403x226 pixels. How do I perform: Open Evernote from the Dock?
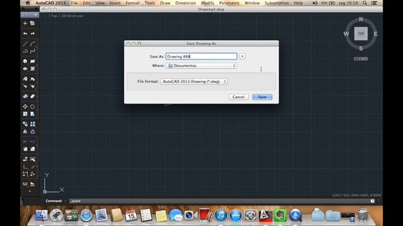(280, 215)
